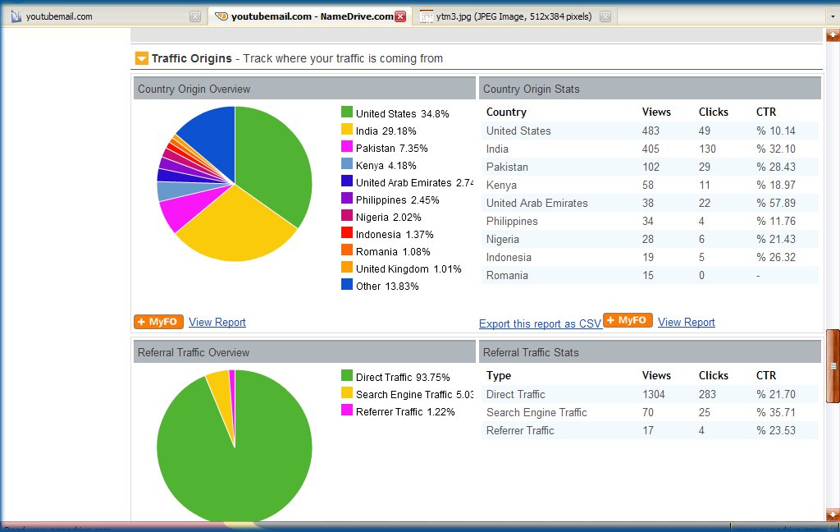Image resolution: width=840 pixels, height=532 pixels.
Task: Click the green United States legend swatch
Action: [x=347, y=112]
